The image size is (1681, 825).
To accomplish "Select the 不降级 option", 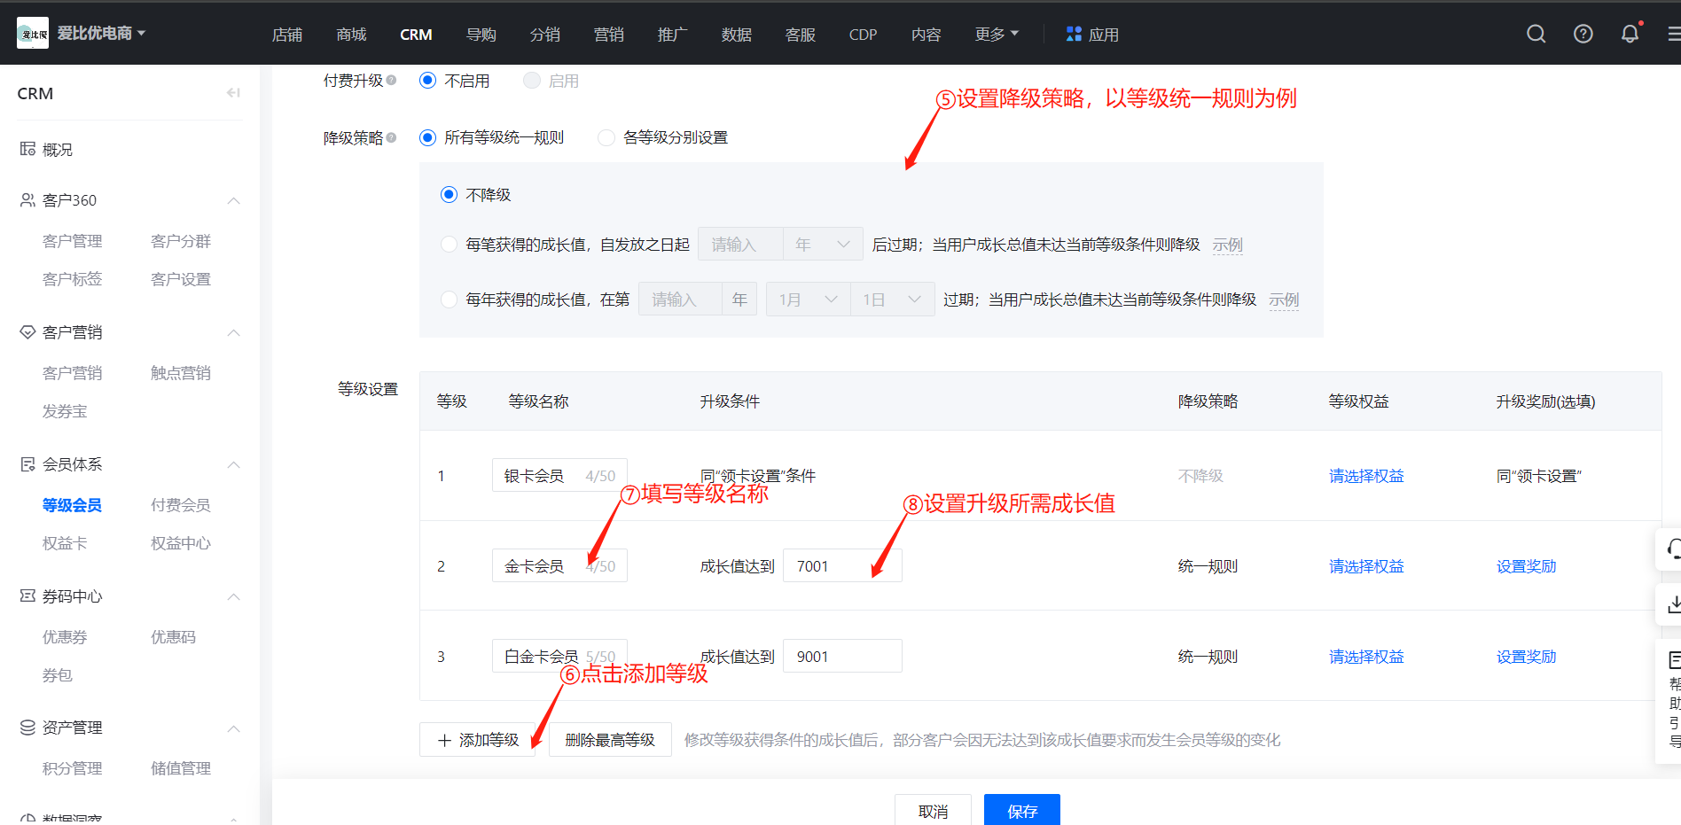I will click(x=449, y=194).
